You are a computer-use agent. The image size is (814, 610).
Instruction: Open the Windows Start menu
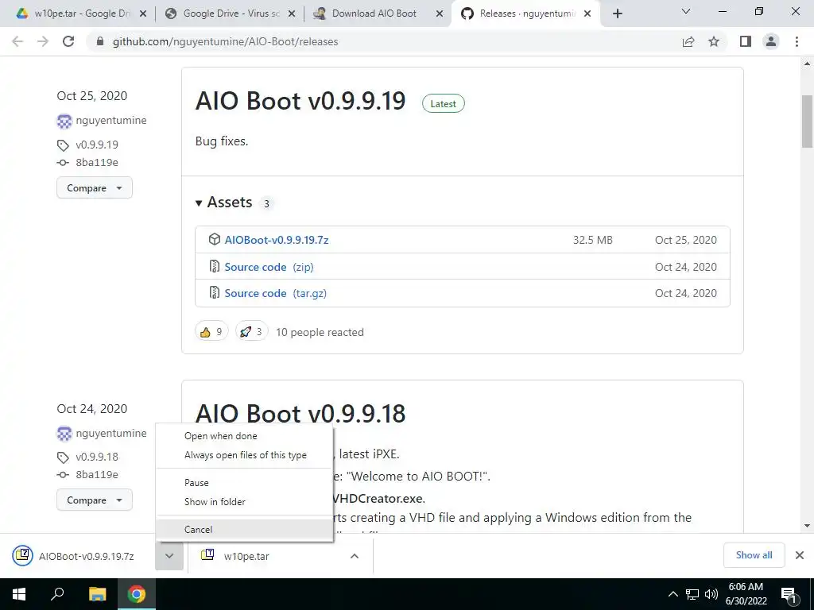click(19, 594)
